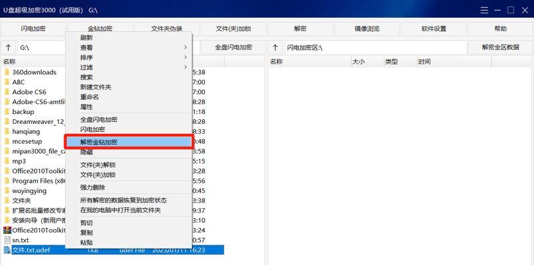Expand the 过滤 submenu arrow
Image resolution: width=534 pixels, height=265 pixels.
[x=186, y=68]
